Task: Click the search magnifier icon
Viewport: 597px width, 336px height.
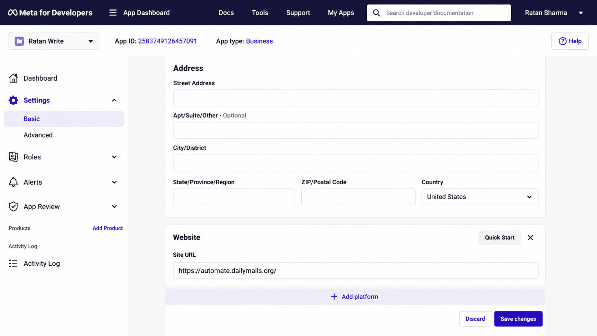Action: pos(376,13)
